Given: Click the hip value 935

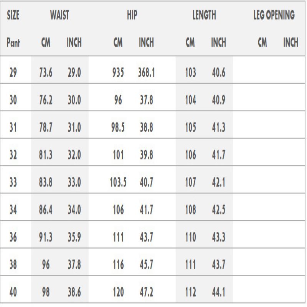Looking at the screenshot, I should (x=118, y=72).
